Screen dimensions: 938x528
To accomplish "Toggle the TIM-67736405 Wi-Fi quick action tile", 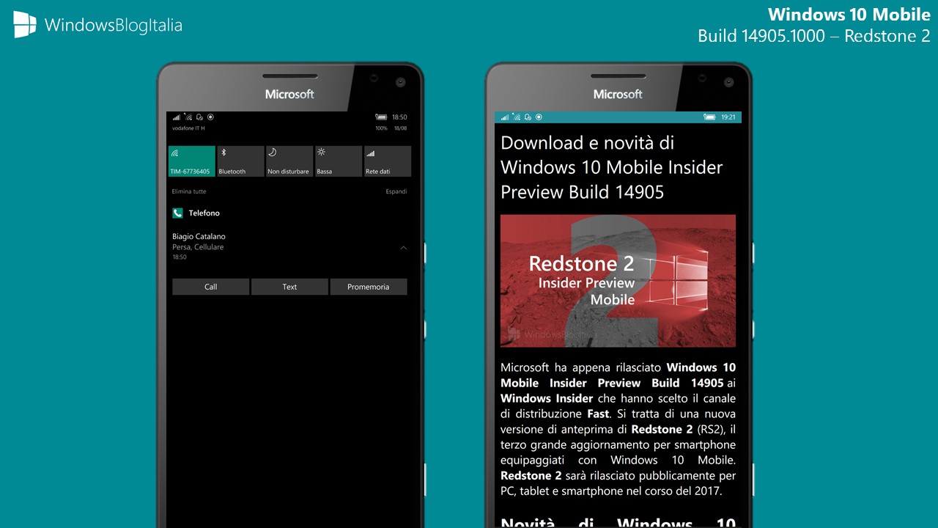I will 191,161.
